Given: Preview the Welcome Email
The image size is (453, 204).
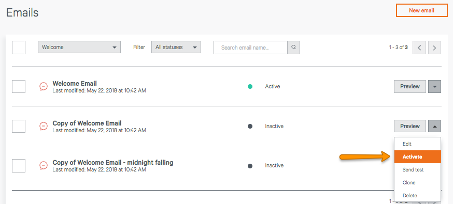Looking at the screenshot, I should (x=409, y=86).
